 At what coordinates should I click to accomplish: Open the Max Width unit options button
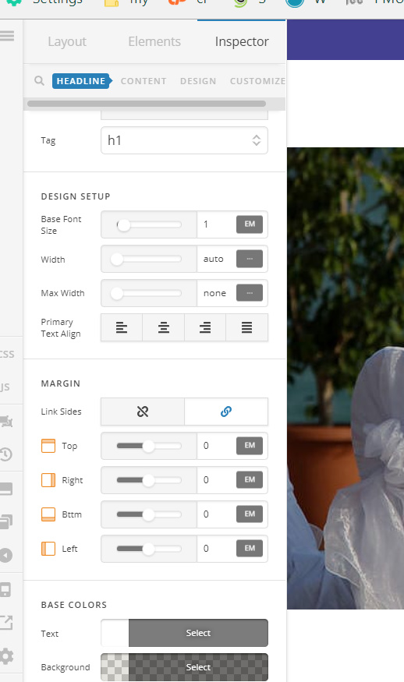click(250, 293)
